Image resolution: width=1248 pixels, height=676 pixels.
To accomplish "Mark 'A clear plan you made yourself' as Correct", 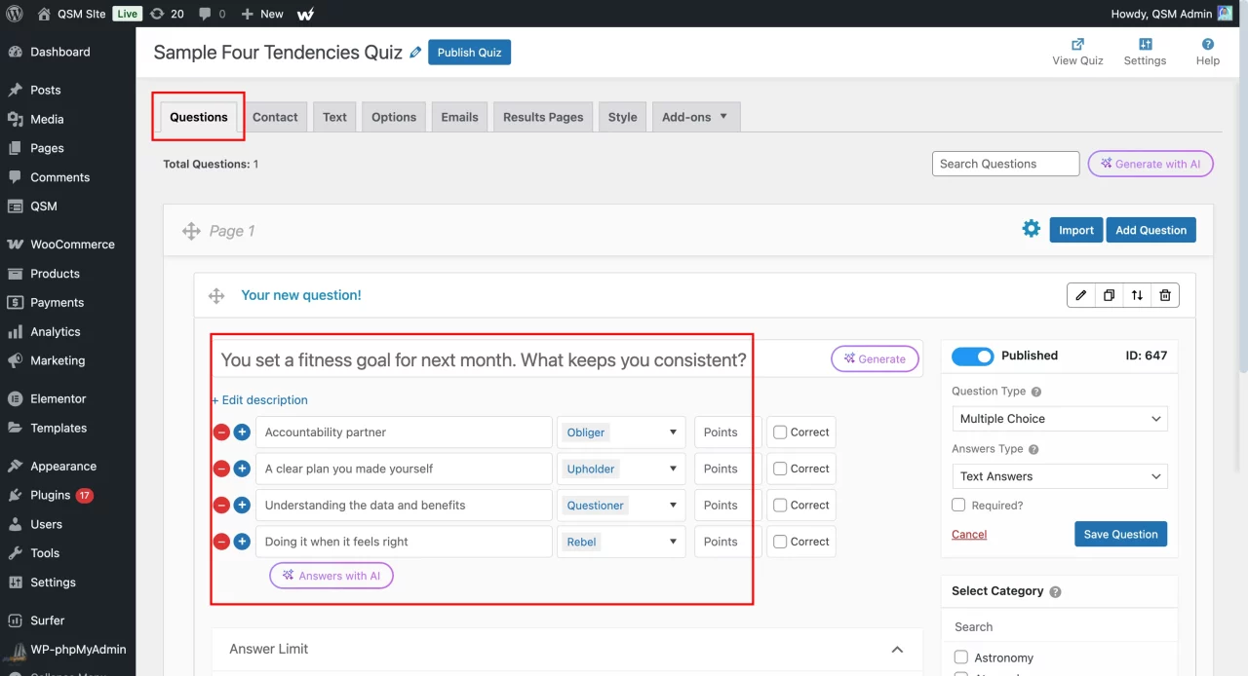I will [780, 469].
